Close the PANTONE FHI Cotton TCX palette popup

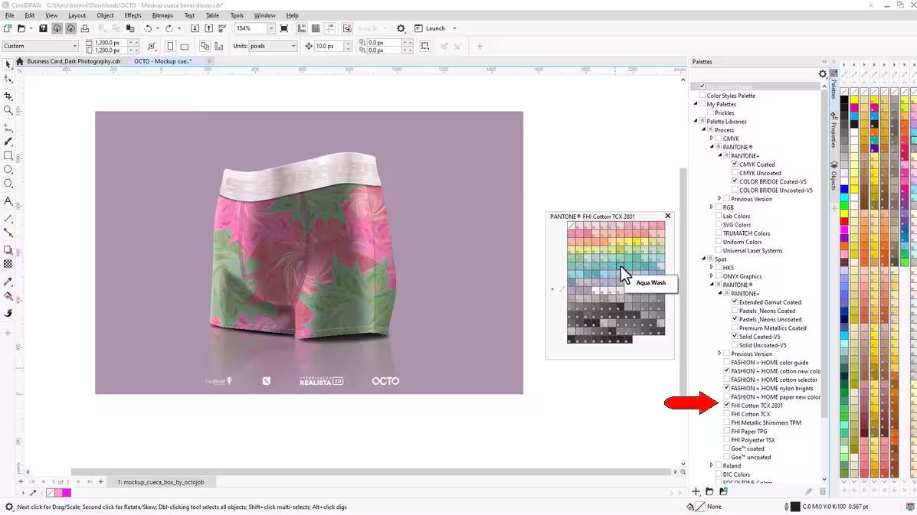coord(667,216)
